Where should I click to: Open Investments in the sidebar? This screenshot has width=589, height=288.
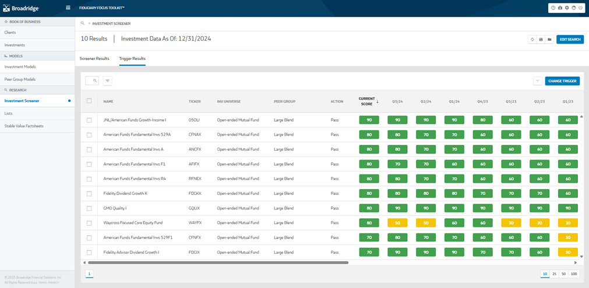click(37, 45)
